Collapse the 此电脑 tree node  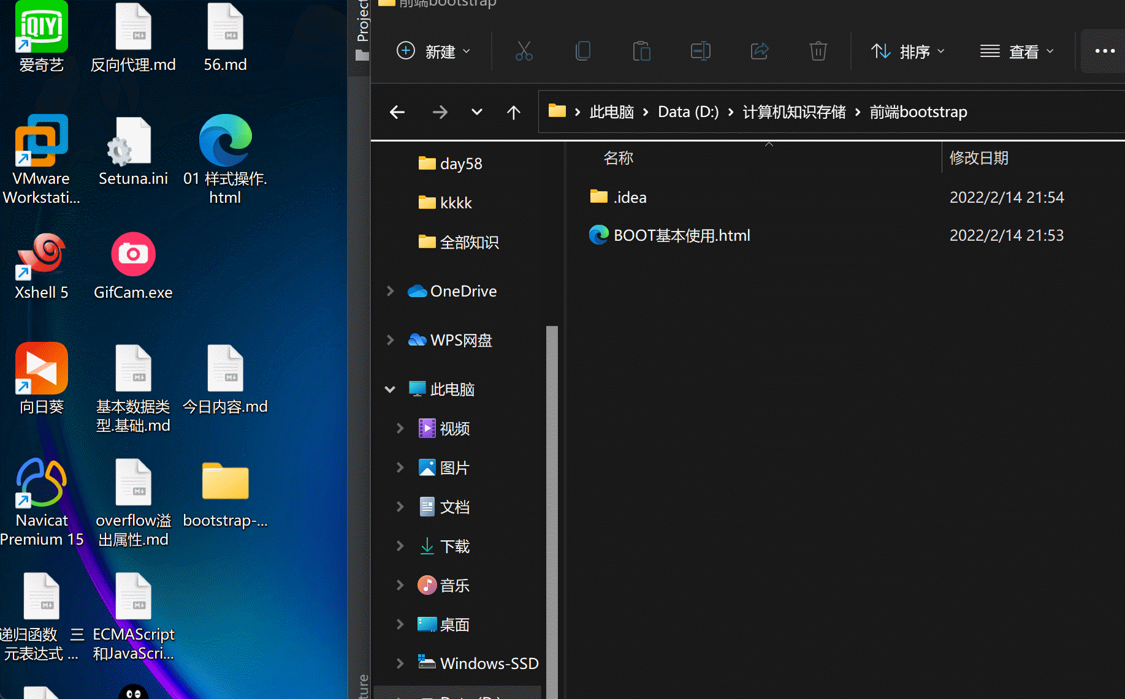[390, 390]
